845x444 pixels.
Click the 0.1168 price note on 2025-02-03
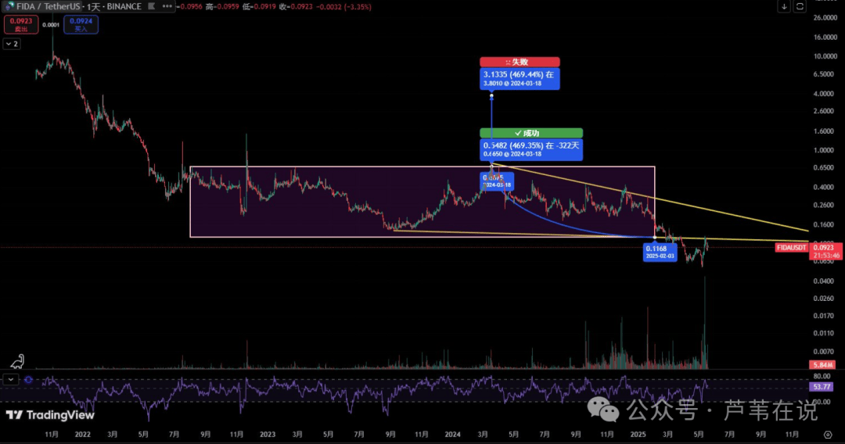[x=660, y=252]
